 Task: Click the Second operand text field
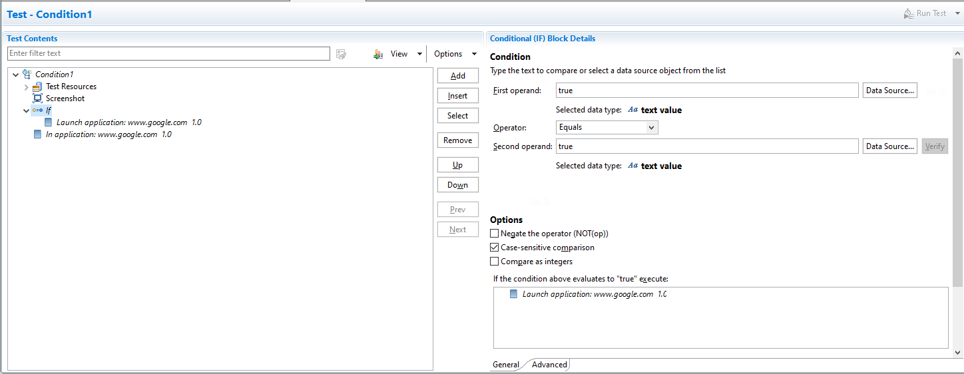coord(707,146)
